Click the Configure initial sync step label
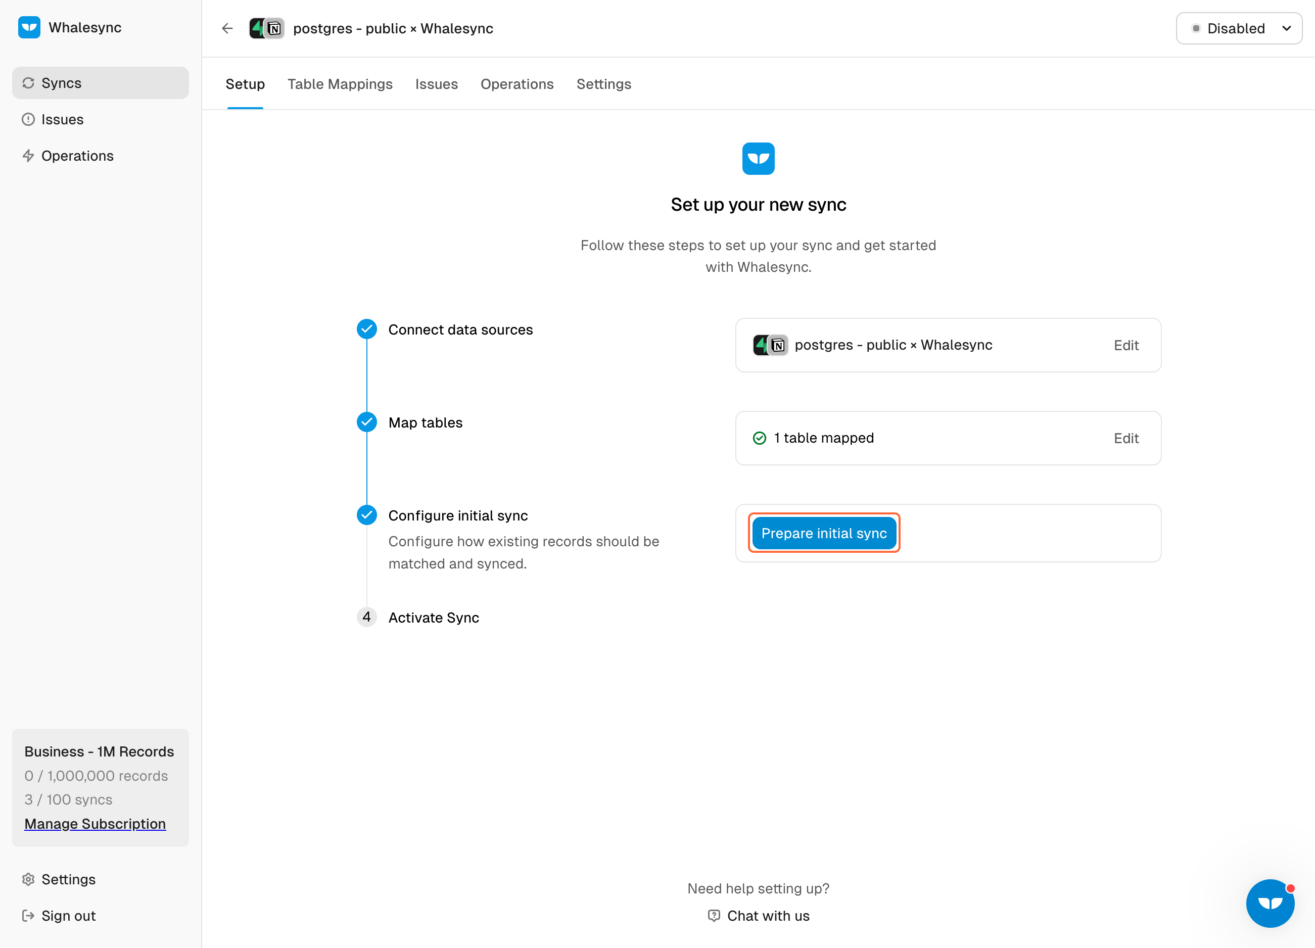The image size is (1315, 948). 458,515
